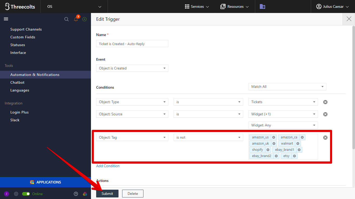Viewport: 355px width, 199px height.
Task: Open the OS workspace dropdown
Action: (74, 6)
